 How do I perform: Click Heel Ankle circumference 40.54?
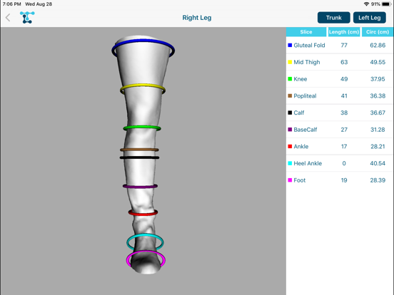tap(378, 163)
